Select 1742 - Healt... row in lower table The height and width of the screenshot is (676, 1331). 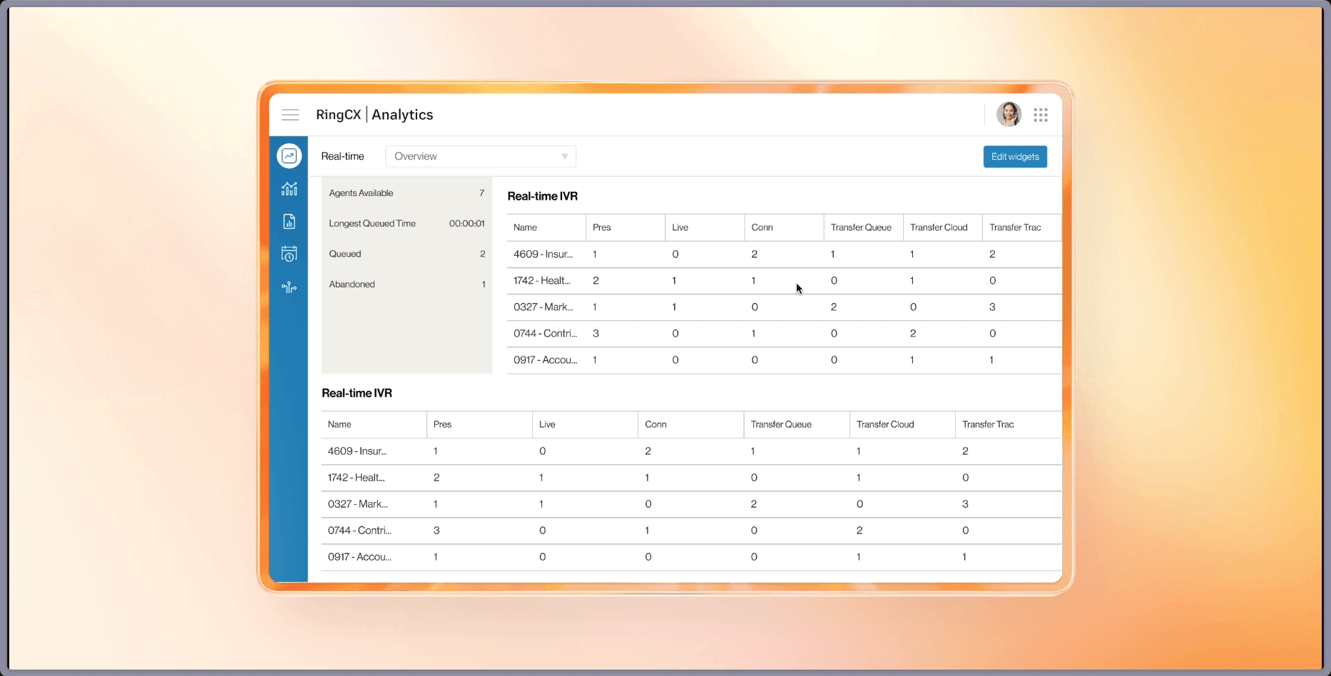tap(691, 478)
